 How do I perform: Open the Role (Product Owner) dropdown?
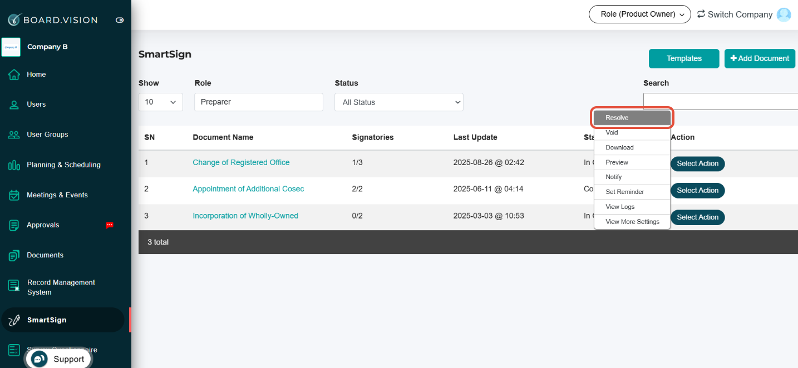(640, 14)
